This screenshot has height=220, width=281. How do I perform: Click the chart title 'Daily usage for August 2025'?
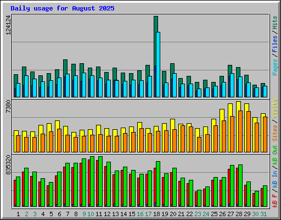pos(63,8)
